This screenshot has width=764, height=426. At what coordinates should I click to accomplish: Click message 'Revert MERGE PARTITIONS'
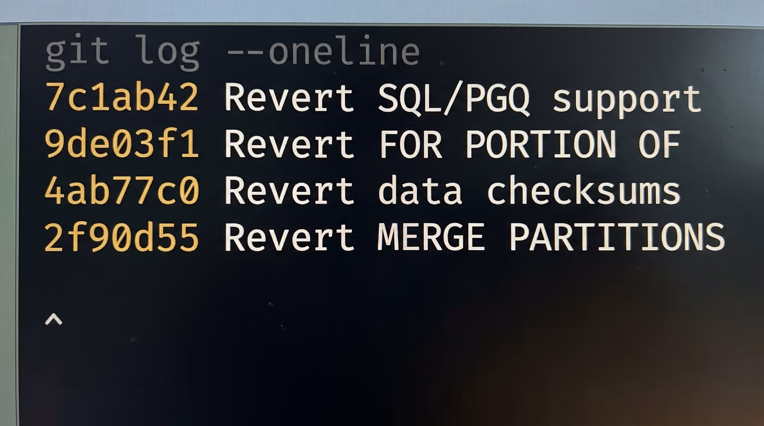475,237
